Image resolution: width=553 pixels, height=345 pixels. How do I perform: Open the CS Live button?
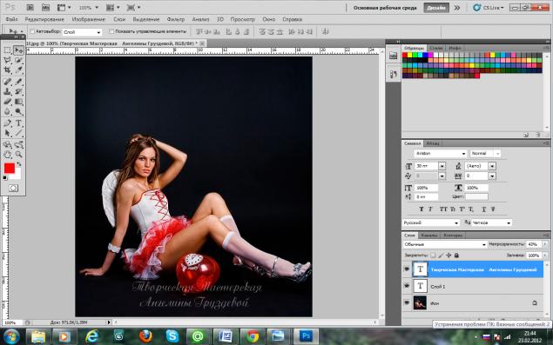[x=489, y=8]
